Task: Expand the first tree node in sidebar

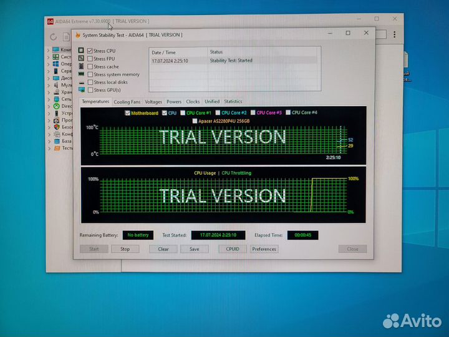Action: coord(49,50)
